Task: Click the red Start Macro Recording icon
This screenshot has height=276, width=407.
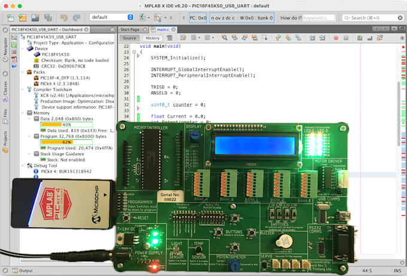Action: point(336,38)
